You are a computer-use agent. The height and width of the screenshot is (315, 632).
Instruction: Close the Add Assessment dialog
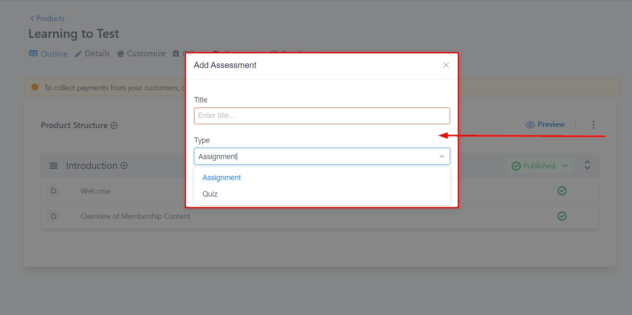tap(446, 65)
